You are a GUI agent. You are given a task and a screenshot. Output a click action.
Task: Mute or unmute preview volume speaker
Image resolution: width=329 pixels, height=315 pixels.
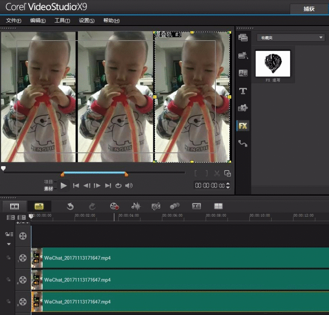point(129,186)
